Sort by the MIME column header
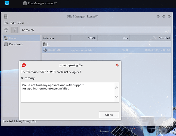Viewport: 176px width, 136px height. [84, 38]
